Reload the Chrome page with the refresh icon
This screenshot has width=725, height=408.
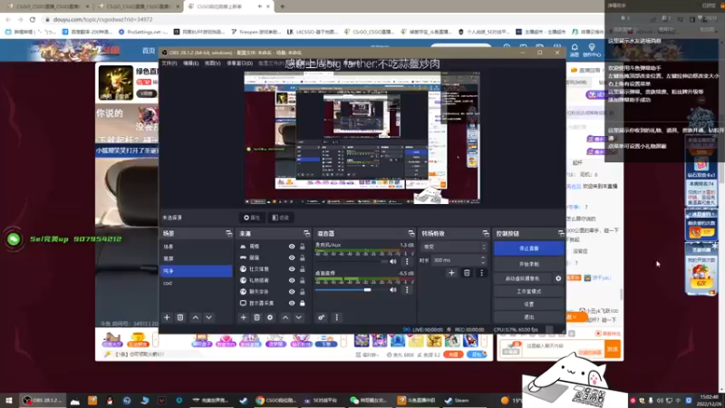click(33, 19)
